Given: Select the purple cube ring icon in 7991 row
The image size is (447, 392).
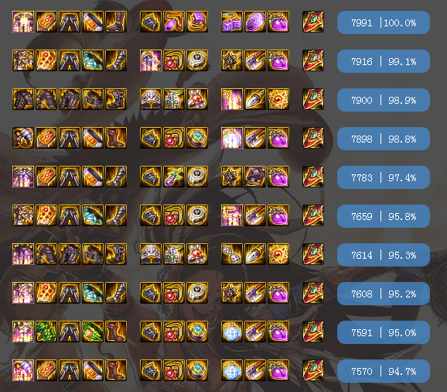Looking at the screenshot, I should [197, 22].
